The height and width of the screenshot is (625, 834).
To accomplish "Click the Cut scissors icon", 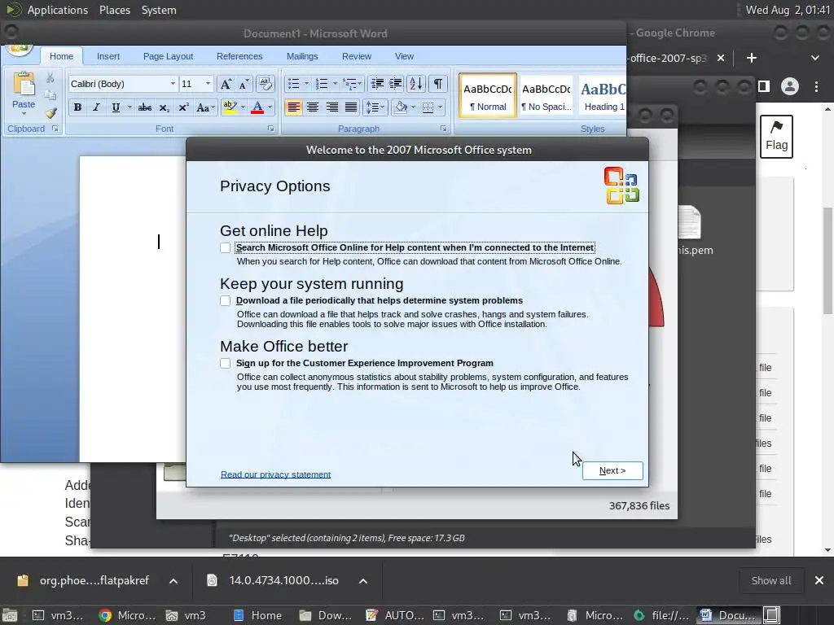I will pos(50,78).
